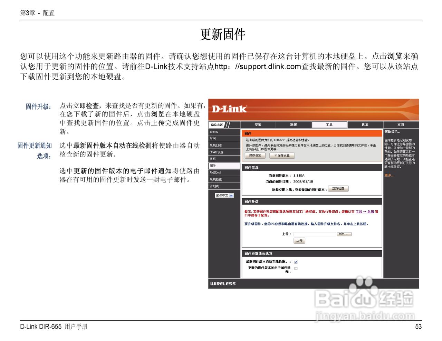Click the 浏览 browse button

pos(344,234)
